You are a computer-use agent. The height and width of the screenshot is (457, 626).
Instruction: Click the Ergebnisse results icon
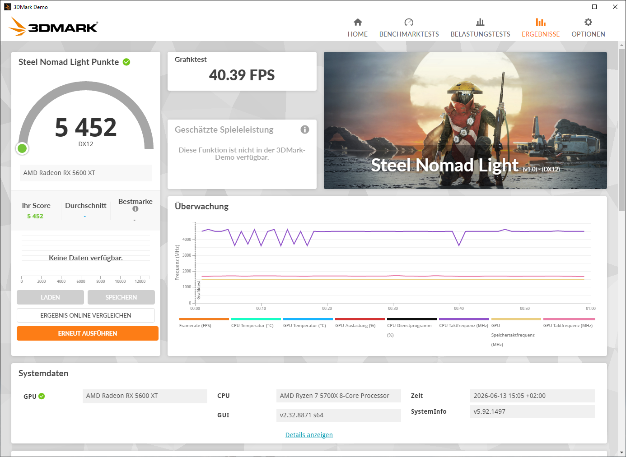click(541, 22)
